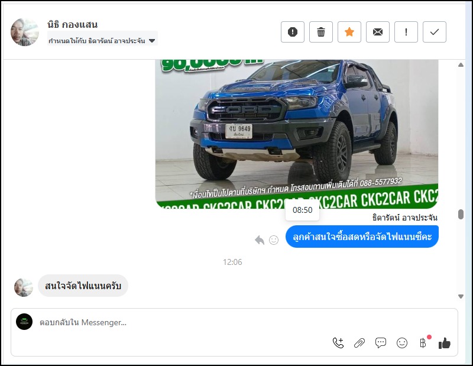Image resolution: width=473 pixels, height=366 pixels.
Task: Attach a file using the paperclip icon
Action: click(359, 343)
